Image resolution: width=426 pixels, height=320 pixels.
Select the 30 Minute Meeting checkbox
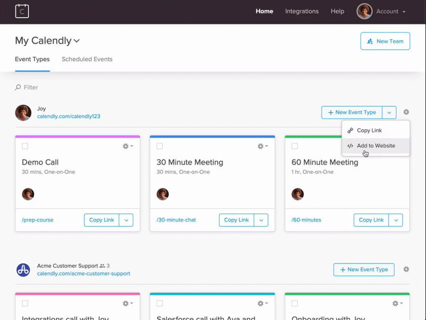(160, 146)
